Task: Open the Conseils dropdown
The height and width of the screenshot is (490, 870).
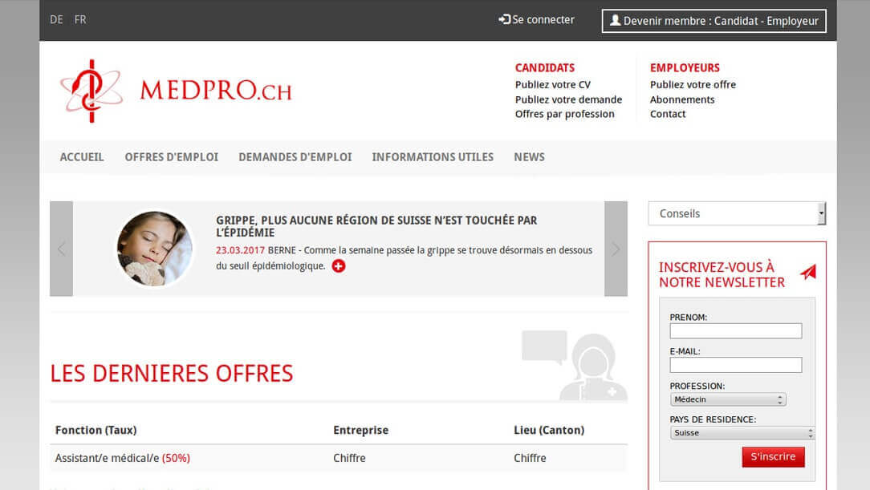Action: point(736,213)
